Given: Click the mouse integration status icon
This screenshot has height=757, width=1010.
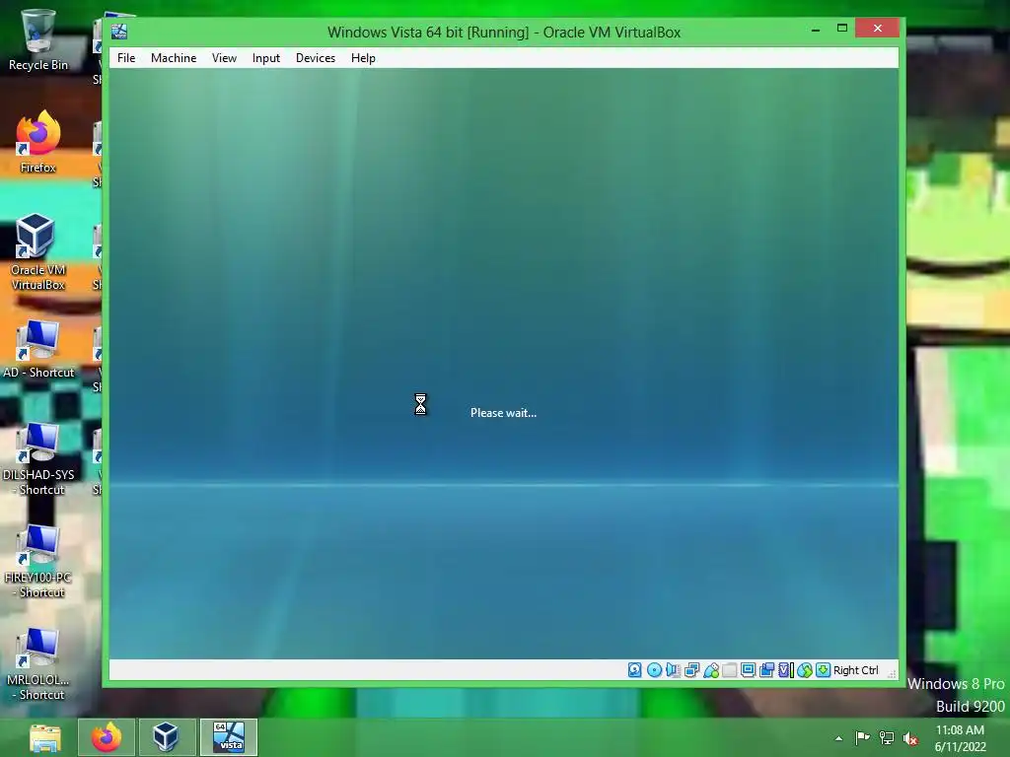Looking at the screenshot, I should pyautogui.click(x=805, y=670).
